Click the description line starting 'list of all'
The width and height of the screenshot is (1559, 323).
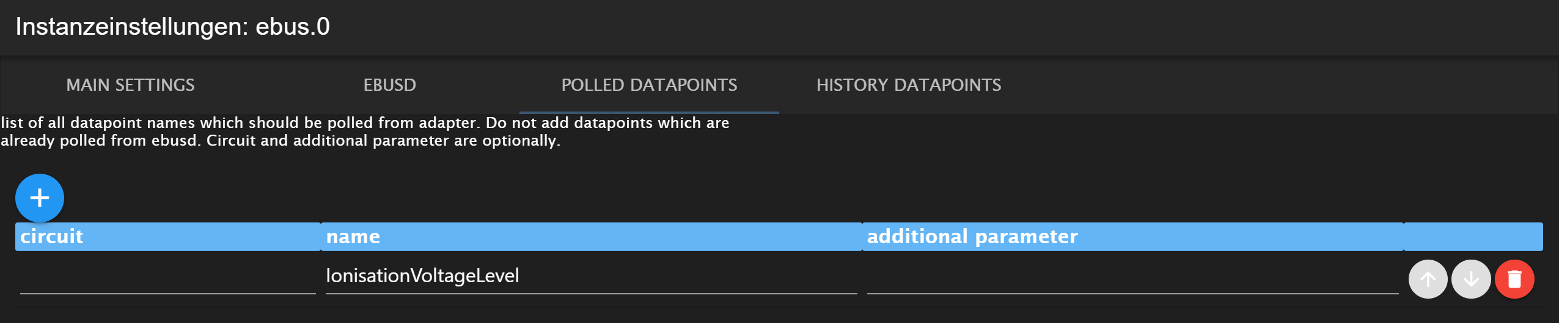pos(365,122)
